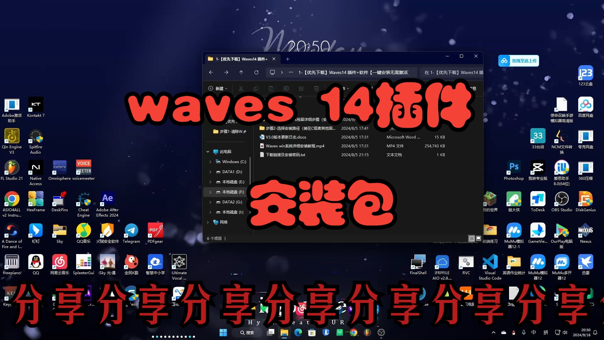Image resolution: width=604 pixels, height=340 pixels.
Task: Launch Omnisphere synthesizer
Action: [x=60, y=169]
